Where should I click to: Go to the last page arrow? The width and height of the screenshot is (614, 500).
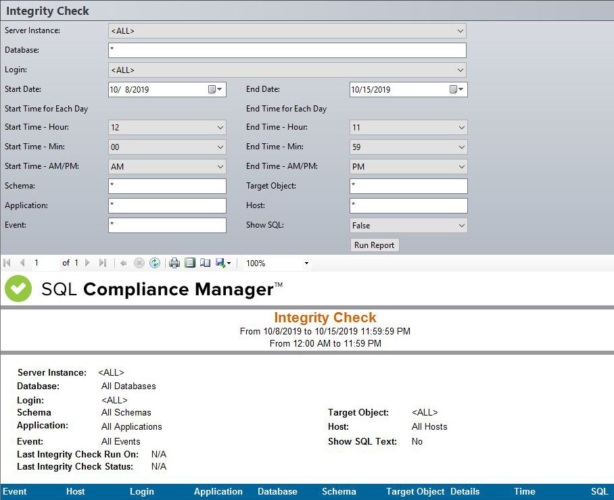[103, 263]
